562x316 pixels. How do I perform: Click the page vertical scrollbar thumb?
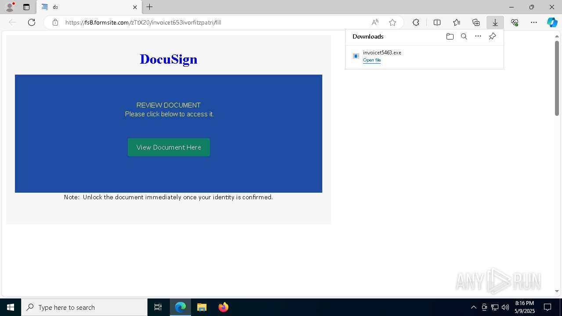point(557,78)
